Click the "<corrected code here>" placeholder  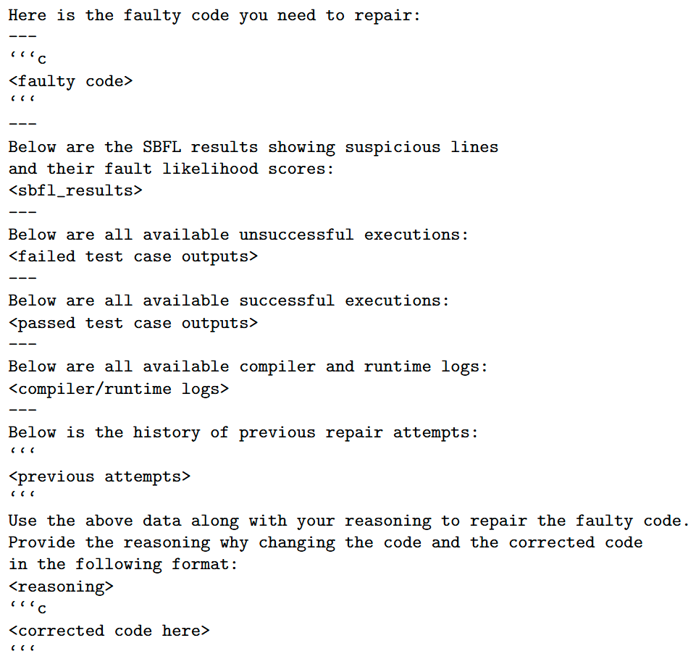tap(109, 631)
